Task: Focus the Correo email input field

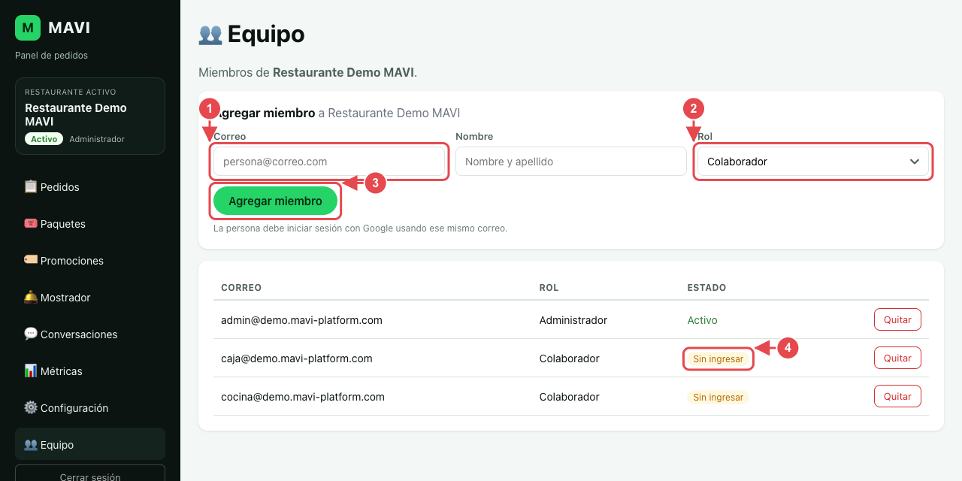Action: (329, 162)
